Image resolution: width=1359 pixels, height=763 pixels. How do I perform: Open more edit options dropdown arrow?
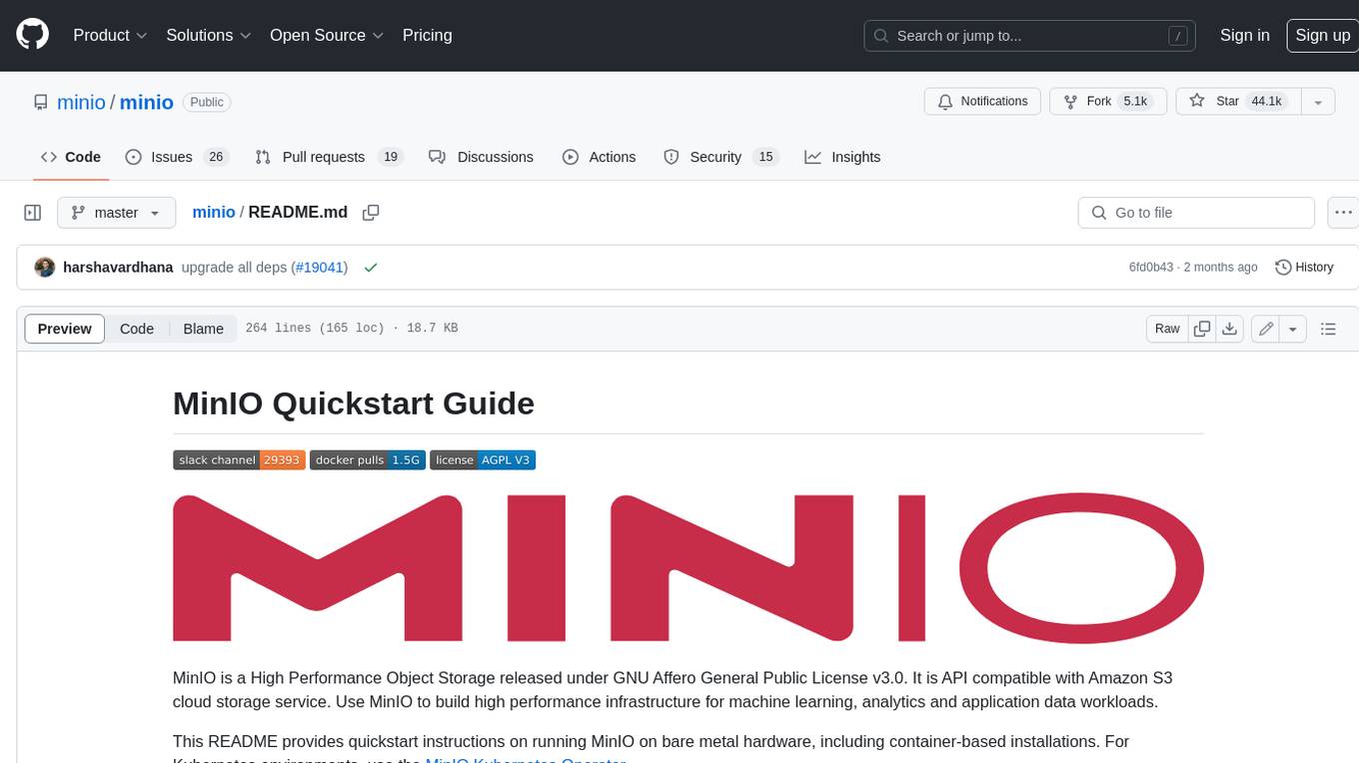pyautogui.click(x=1293, y=329)
